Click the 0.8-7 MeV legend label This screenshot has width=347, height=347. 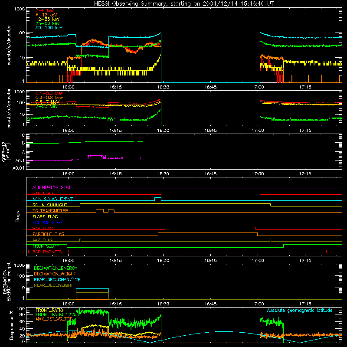click(47, 102)
